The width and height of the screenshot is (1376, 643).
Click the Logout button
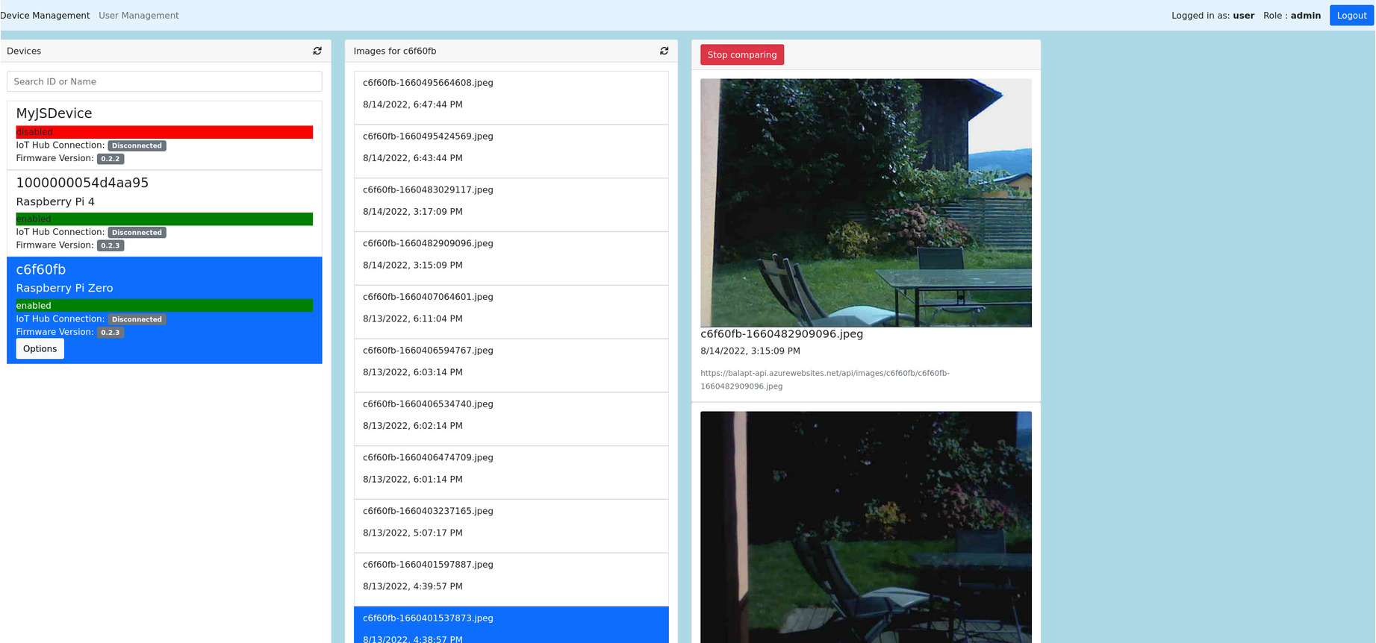coord(1351,16)
